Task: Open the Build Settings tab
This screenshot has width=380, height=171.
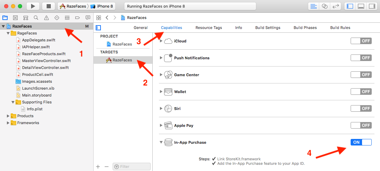Action: (x=268, y=28)
